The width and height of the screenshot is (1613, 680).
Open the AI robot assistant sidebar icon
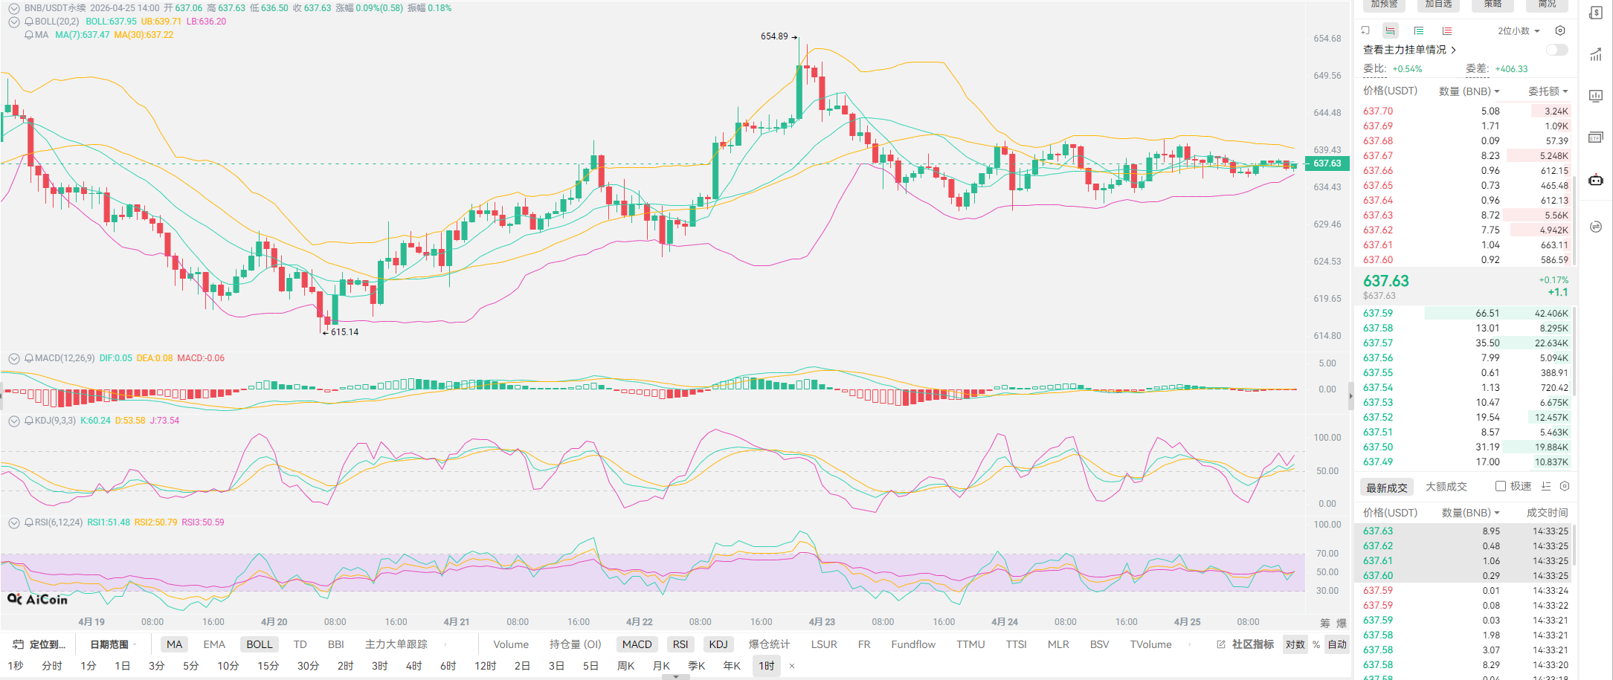(x=1596, y=180)
